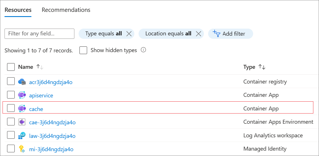The image size is (319, 156).
Task: Select the Resources tab
Action: (x=18, y=10)
